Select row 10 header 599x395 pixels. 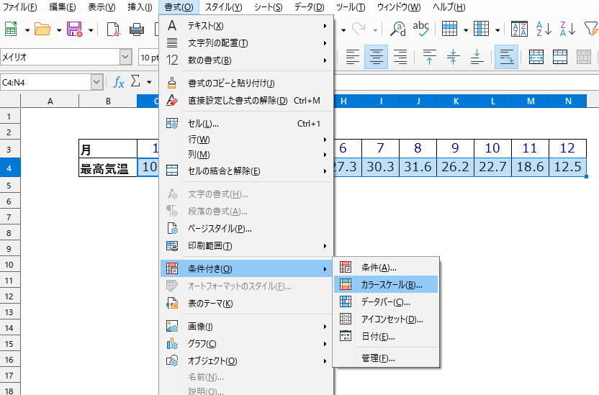(9, 265)
